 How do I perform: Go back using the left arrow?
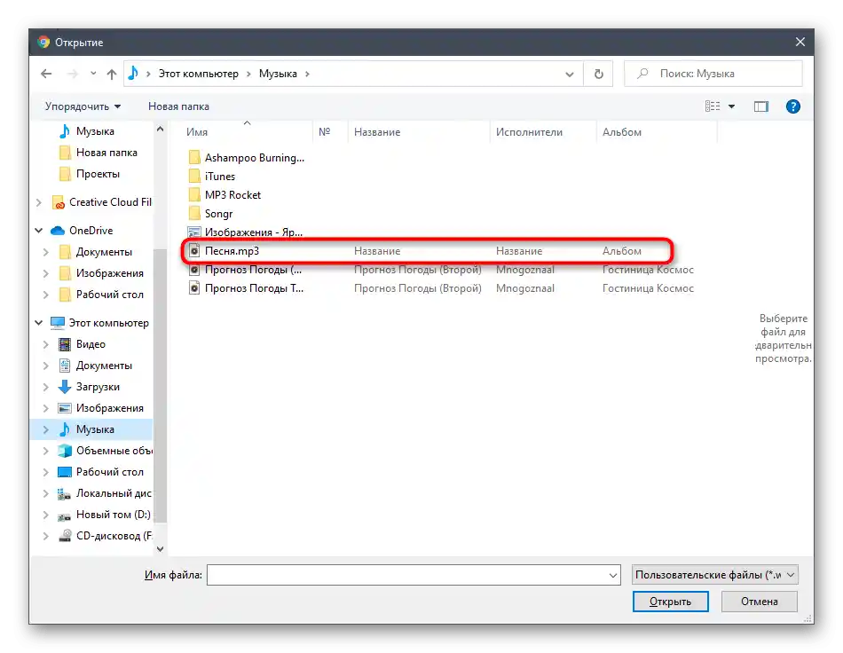click(46, 74)
